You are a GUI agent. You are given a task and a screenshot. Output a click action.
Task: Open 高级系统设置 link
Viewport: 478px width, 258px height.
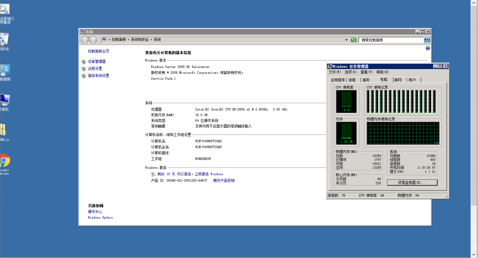coord(98,76)
